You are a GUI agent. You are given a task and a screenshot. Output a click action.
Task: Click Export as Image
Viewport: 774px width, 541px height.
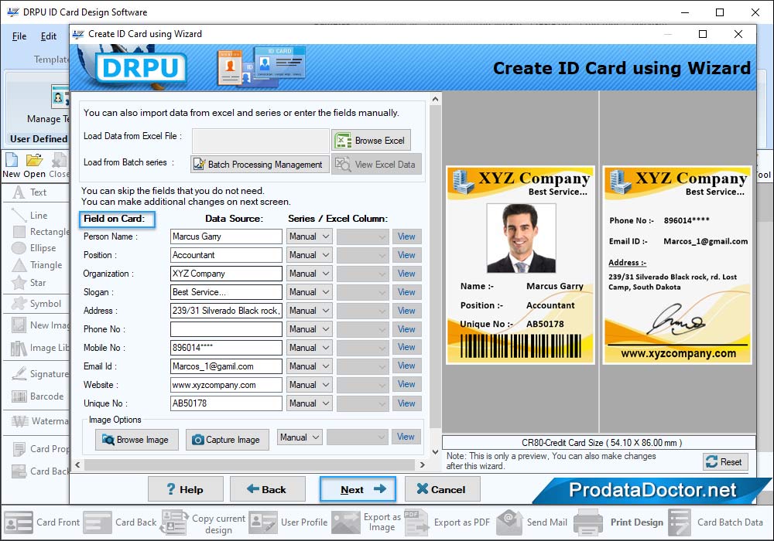click(x=366, y=522)
